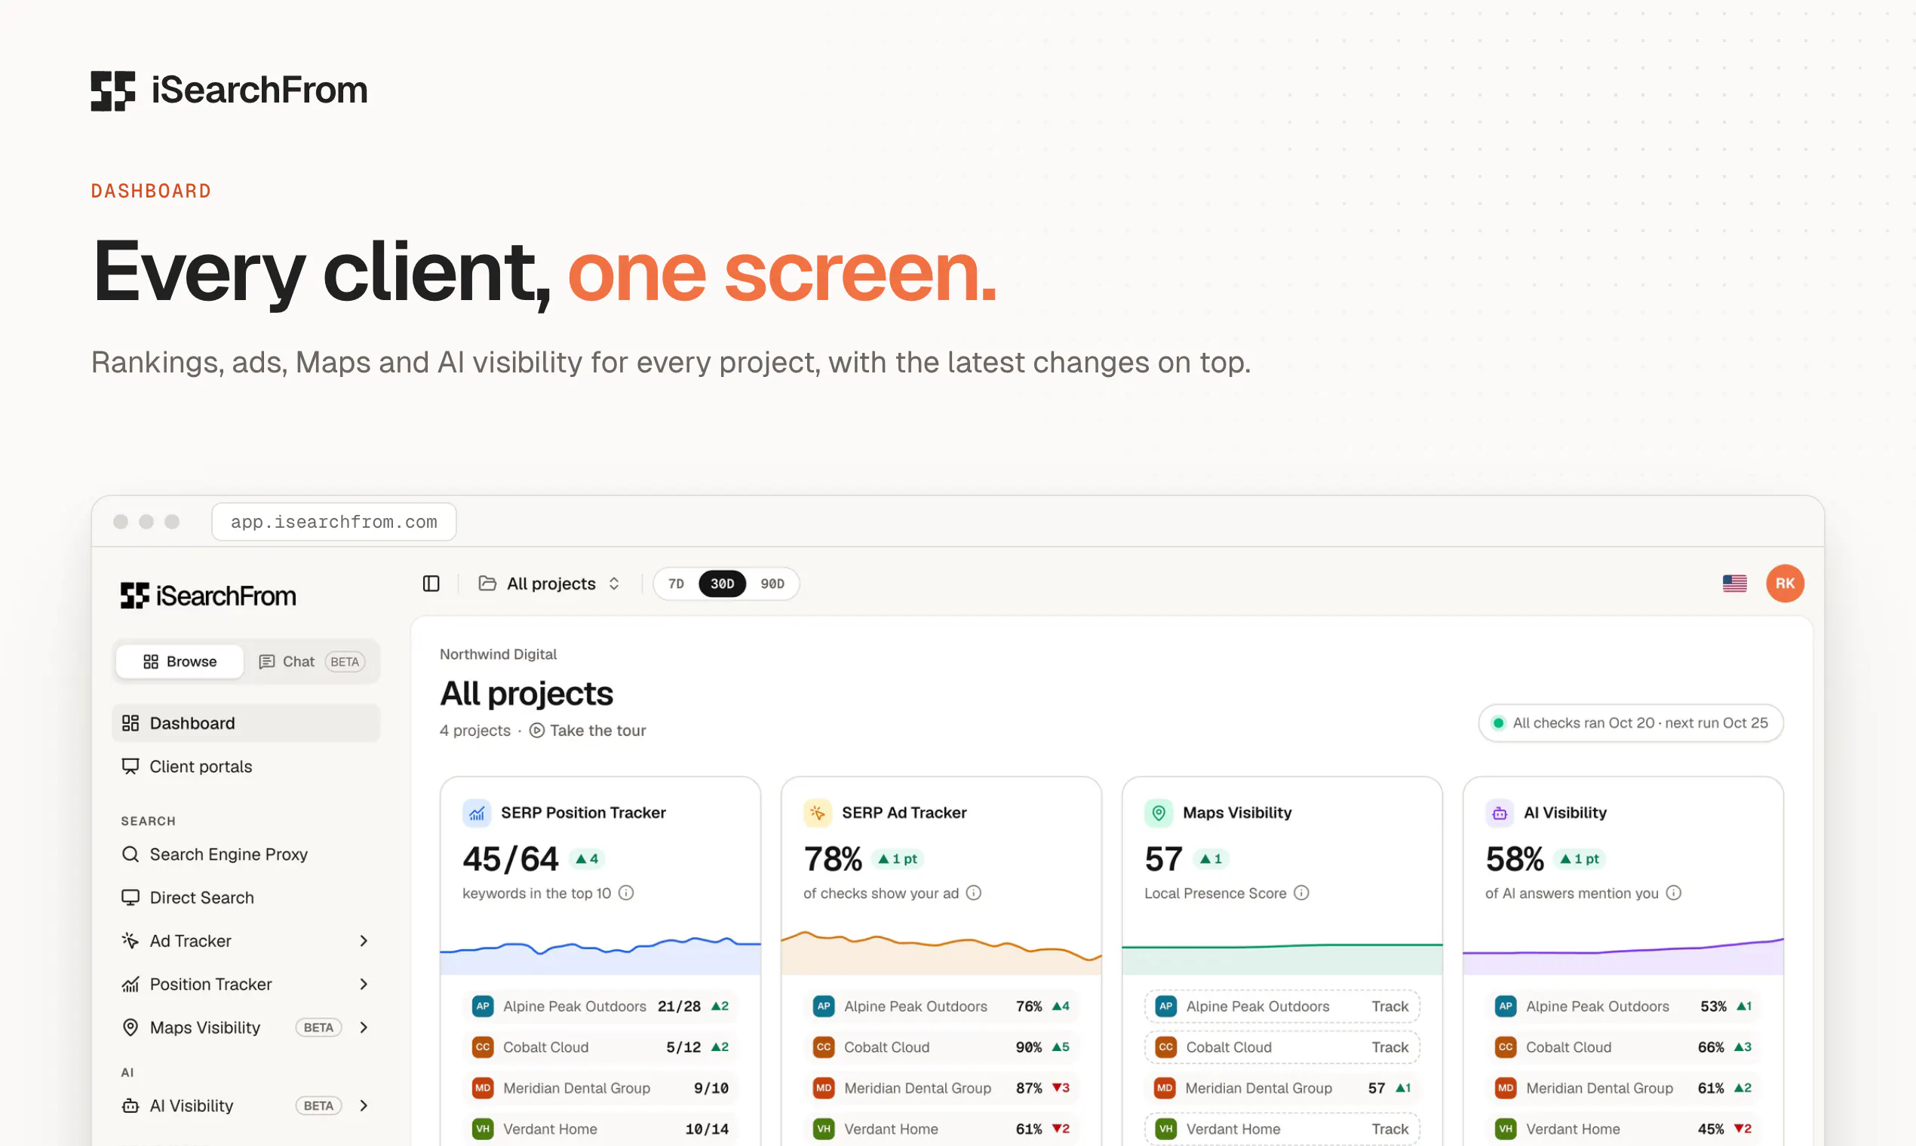The image size is (1916, 1146).
Task: Expand the AI Visibility sidebar chevron
Action: tap(364, 1106)
